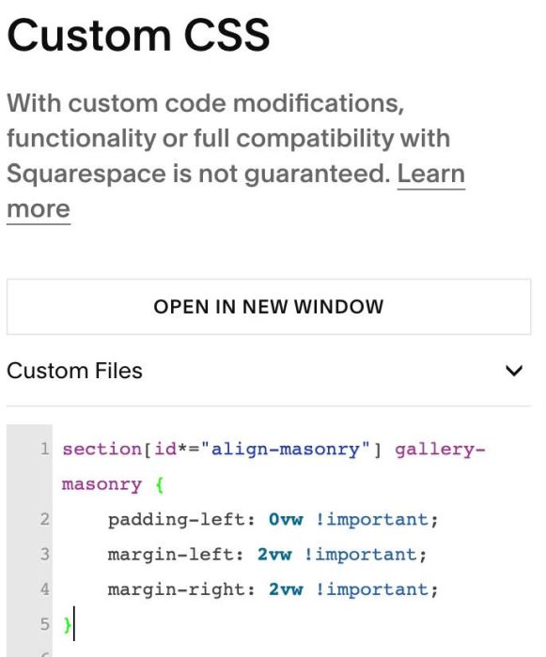Click line number 1 in editor gutter

pos(44,450)
